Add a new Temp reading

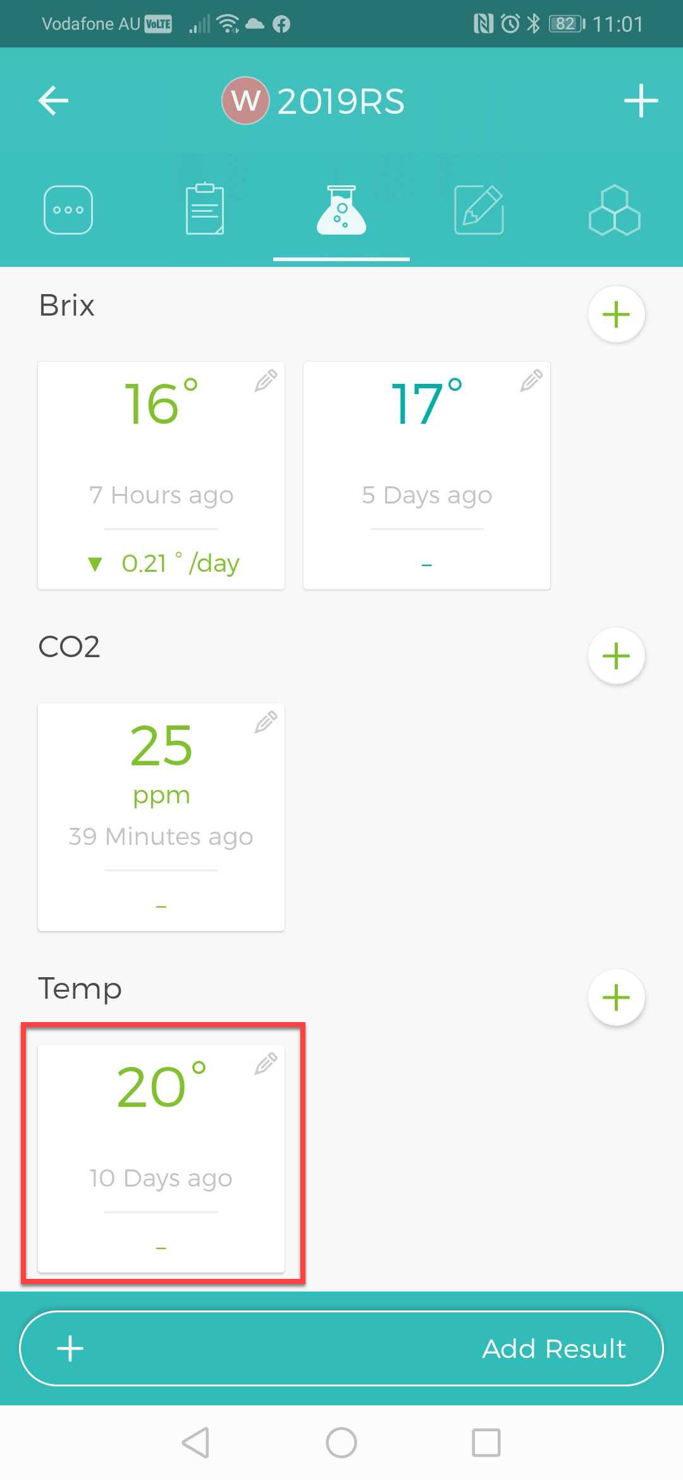point(617,997)
